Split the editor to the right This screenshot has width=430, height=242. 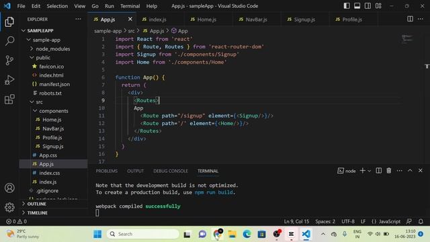coord(410,19)
